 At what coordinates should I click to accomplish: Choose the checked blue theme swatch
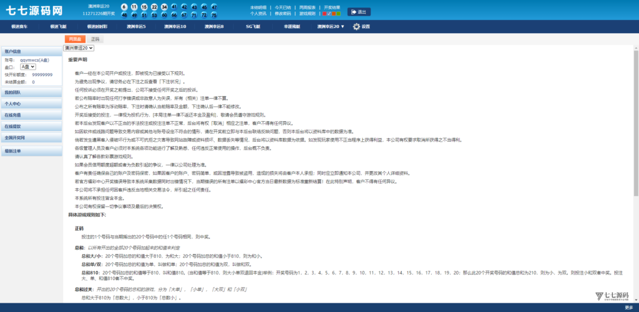[x=329, y=14]
